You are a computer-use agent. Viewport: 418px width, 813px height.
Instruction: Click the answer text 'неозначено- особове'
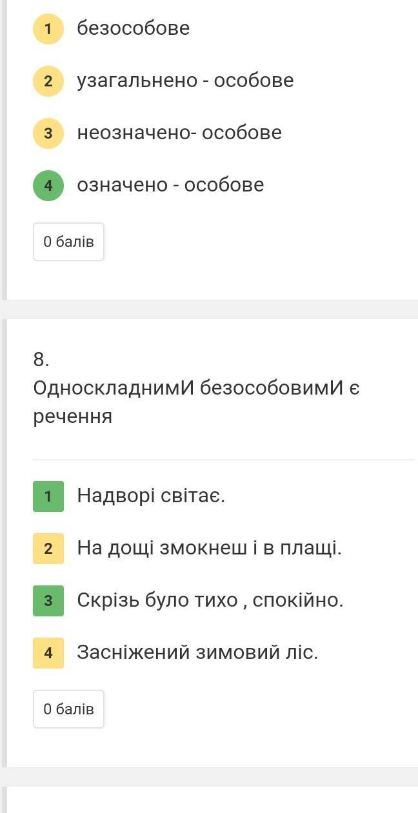(x=179, y=133)
